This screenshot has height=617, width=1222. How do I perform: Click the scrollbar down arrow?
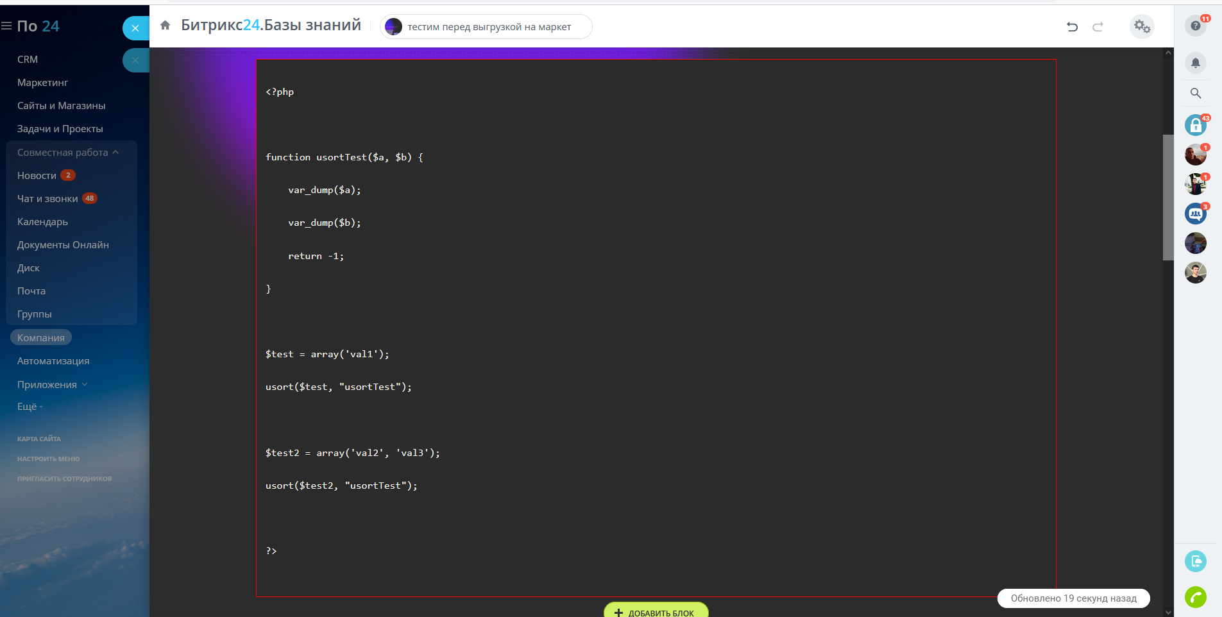click(1168, 612)
